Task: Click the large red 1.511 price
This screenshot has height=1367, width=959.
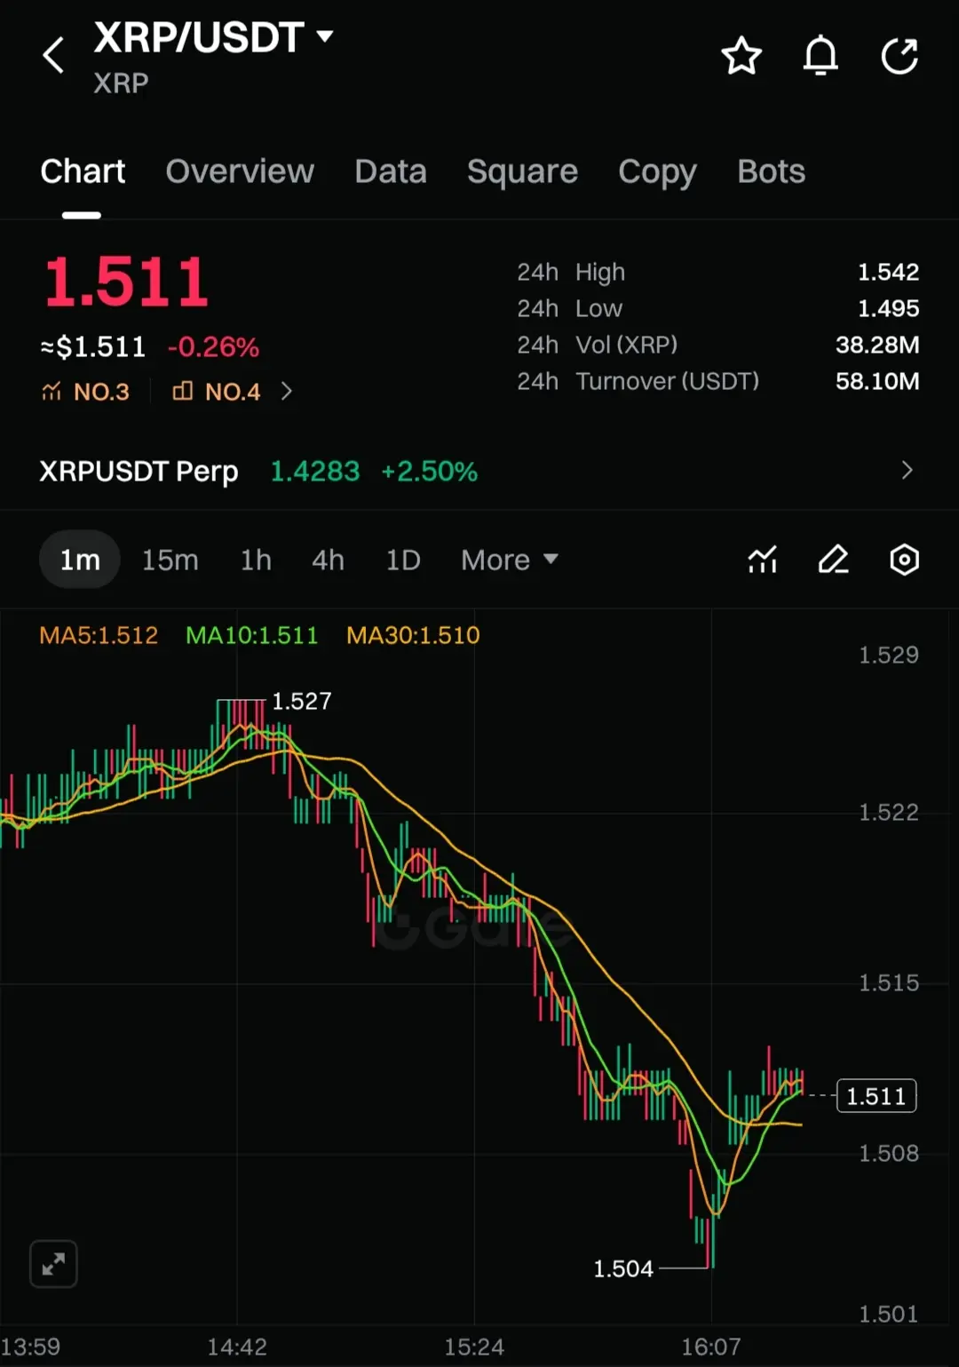Action: [126, 282]
